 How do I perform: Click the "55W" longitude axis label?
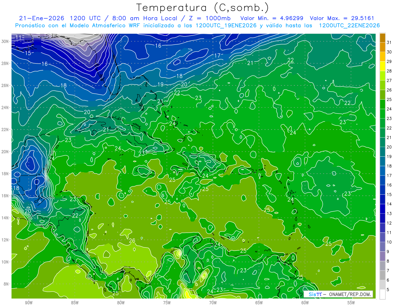[x=351, y=303]
